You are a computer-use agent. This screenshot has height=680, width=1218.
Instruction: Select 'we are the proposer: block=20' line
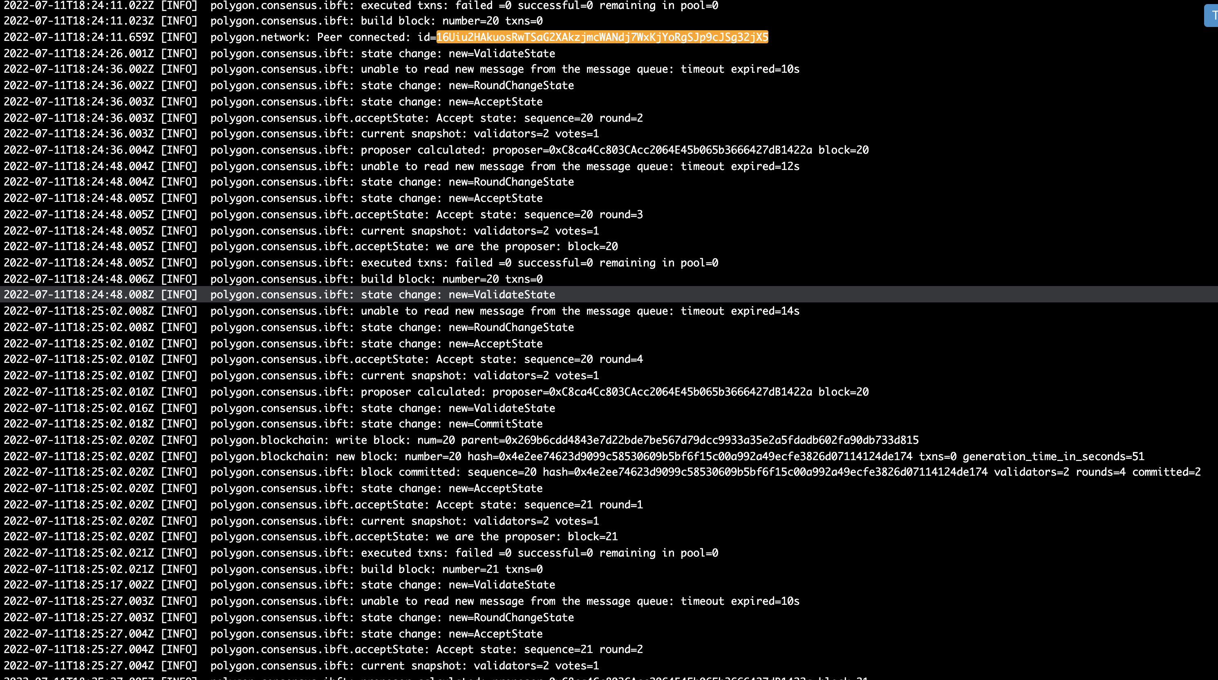coord(311,246)
